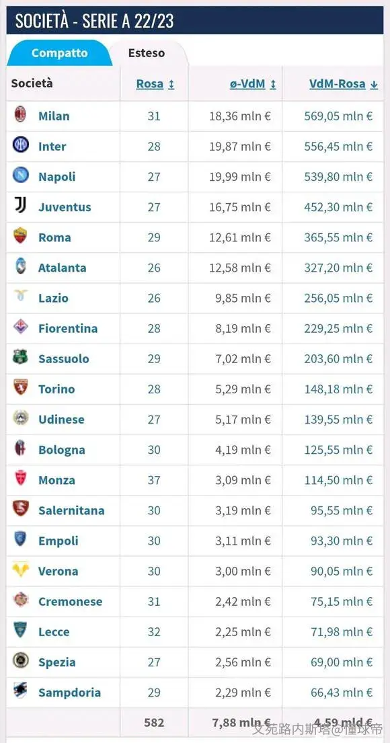Click the Sassuolo club crest icon
The height and width of the screenshot is (743, 390).
pyautogui.click(x=20, y=357)
